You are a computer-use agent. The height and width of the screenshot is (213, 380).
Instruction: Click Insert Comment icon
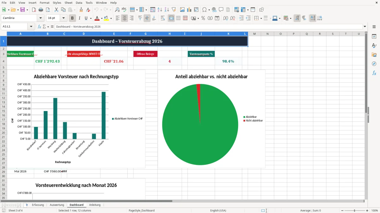click(x=221, y=10)
